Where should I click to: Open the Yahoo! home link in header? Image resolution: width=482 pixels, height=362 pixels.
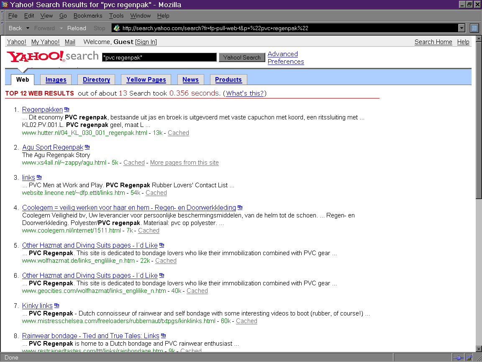tap(17, 42)
